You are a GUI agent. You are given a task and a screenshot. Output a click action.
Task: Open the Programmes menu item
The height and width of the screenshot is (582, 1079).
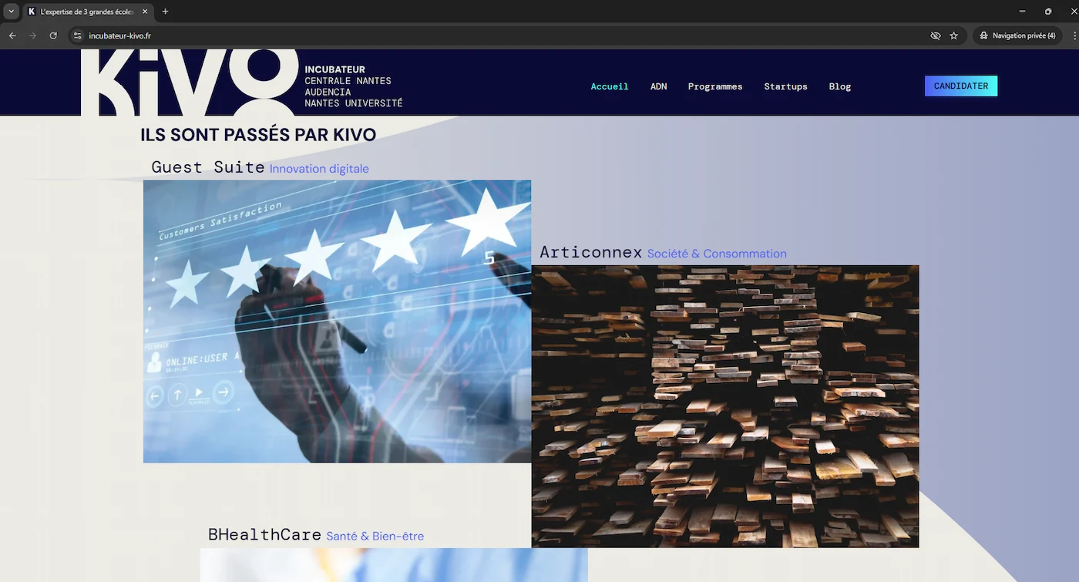pos(715,86)
